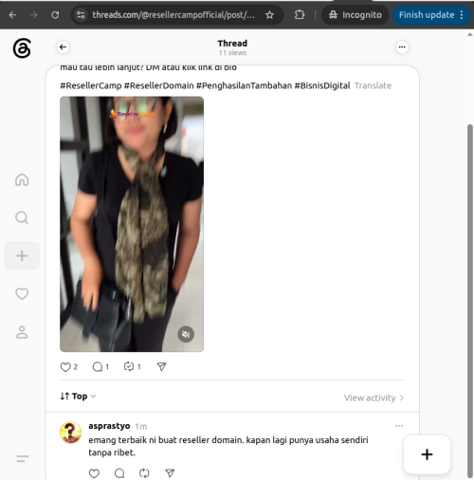
Task: Click the Incognito indicator
Action: (x=355, y=15)
